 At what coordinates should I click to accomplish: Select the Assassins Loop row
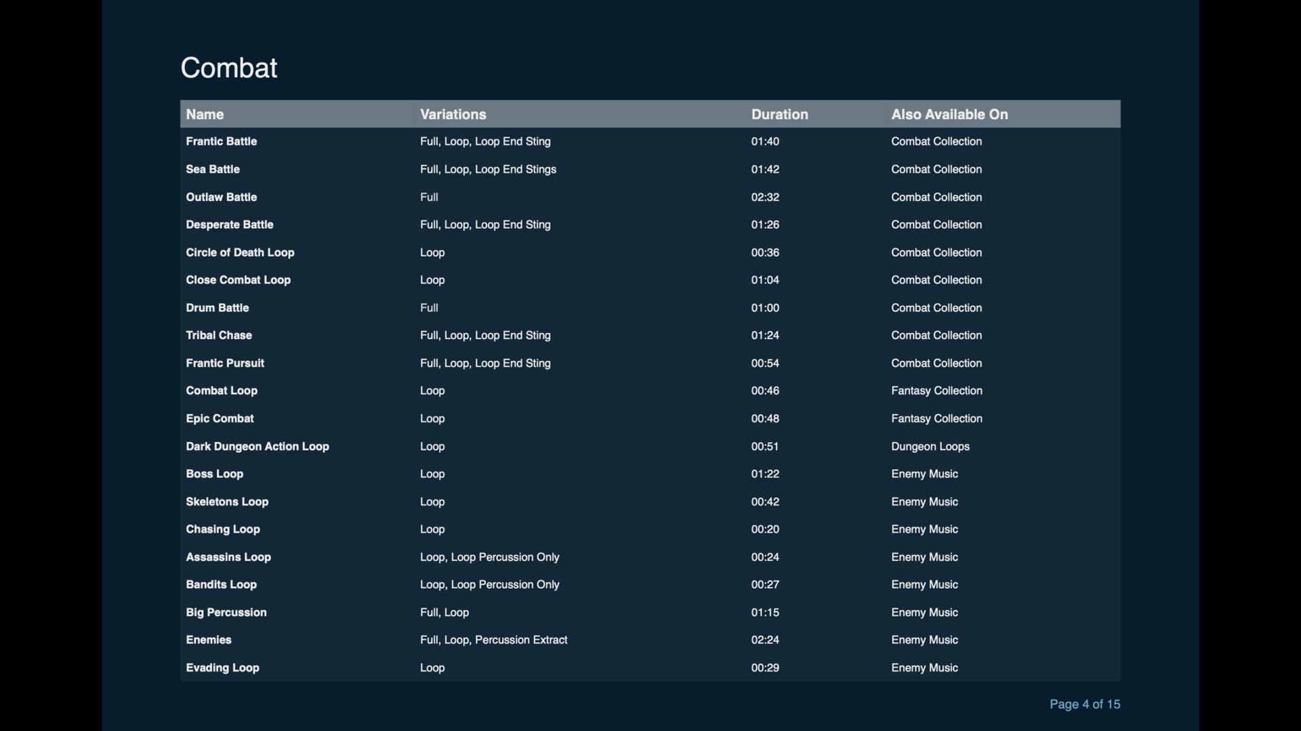click(x=228, y=557)
